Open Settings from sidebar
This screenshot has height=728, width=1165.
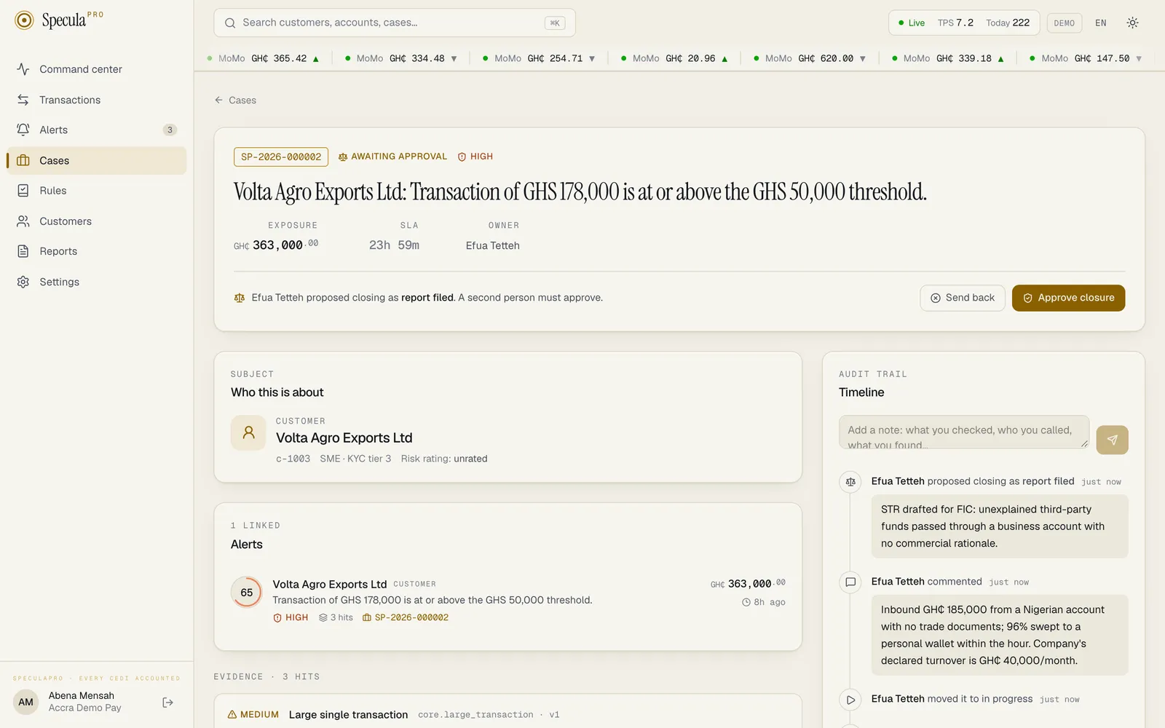pos(97,282)
